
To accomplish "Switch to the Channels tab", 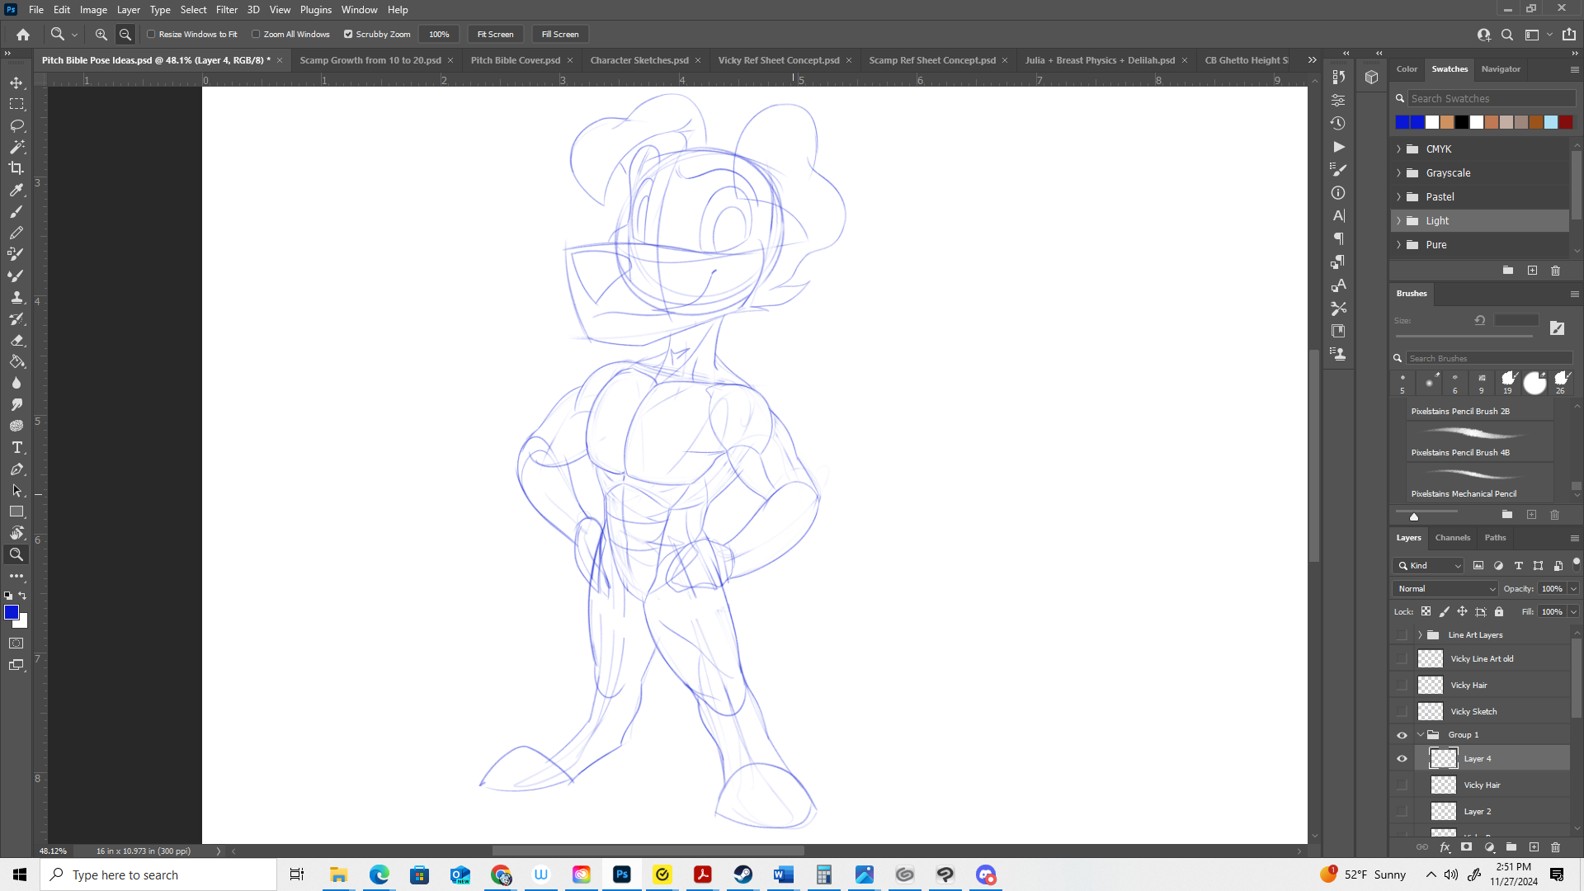I will (1452, 538).
